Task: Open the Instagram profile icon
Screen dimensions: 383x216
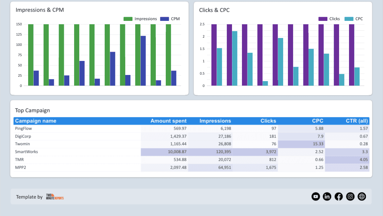Action: point(350,196)
